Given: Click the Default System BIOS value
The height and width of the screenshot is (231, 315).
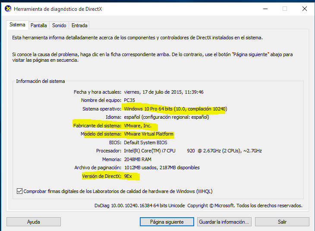Looking at the screenshot, I should pyautogui.click(x=145, y=142).
